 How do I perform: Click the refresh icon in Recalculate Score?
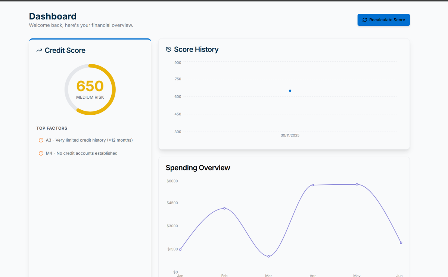(x=365, y=20)
